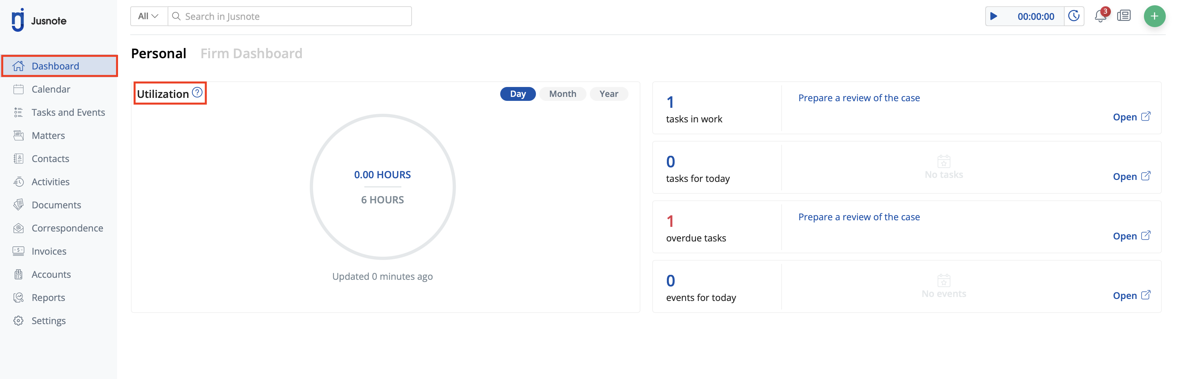Expand the All search filter dropdown
1177x379 pixels.
click(x=149, y=16)
